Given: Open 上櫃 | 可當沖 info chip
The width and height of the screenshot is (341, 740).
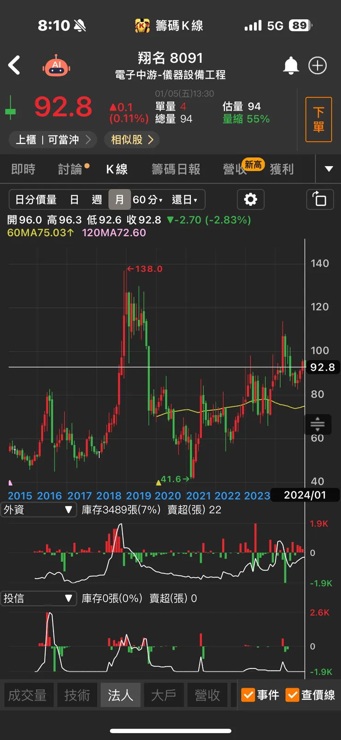Looking at the screenshot, I should pos(53,140).
